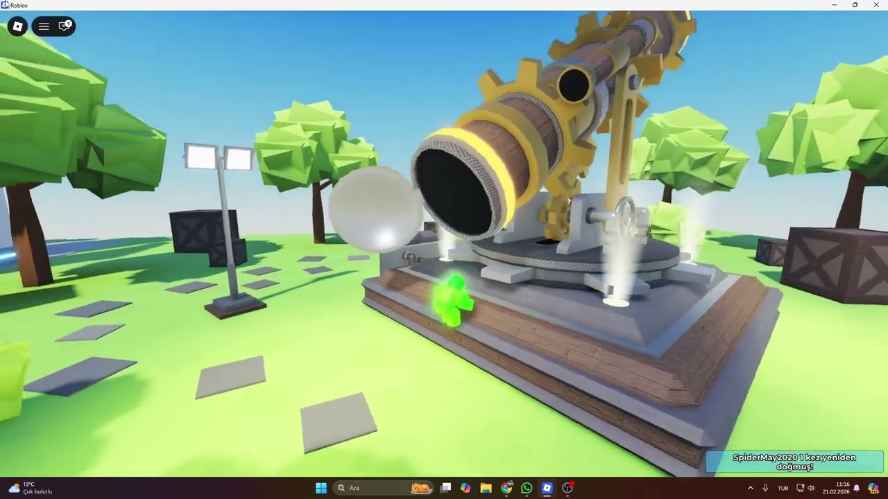Switch the TUR keyboard language
This screenshot has height=499, width=888.
(x=783, y=488)
